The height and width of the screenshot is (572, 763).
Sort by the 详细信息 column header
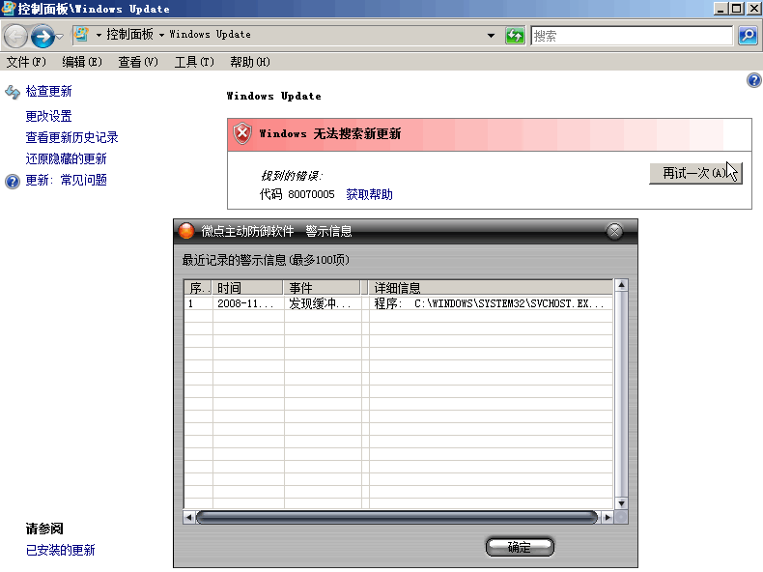pos(491,288)
